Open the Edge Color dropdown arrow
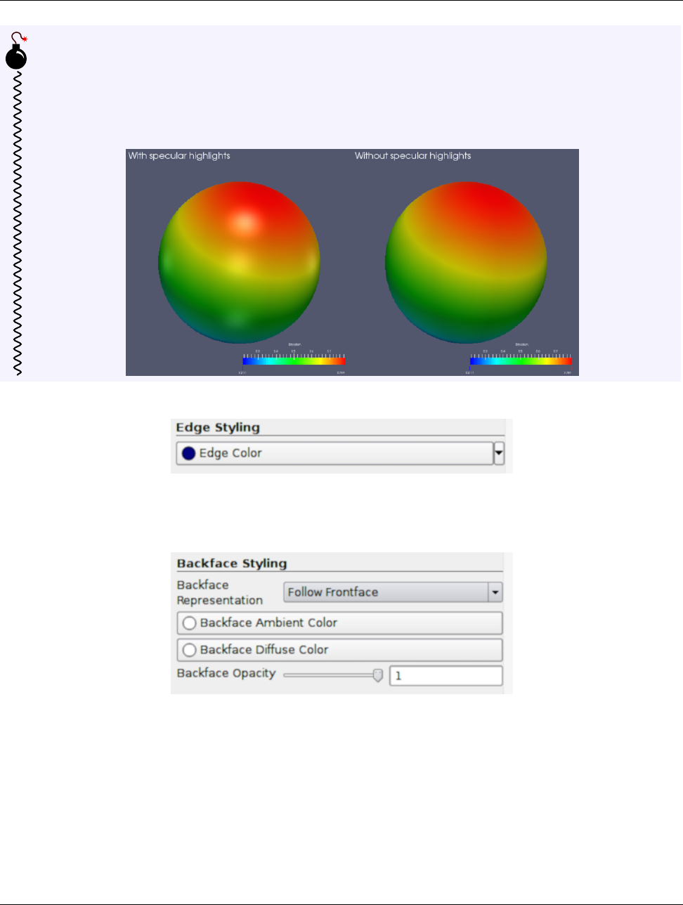This screenshot has width=683, height=905. tap(499, 453)
